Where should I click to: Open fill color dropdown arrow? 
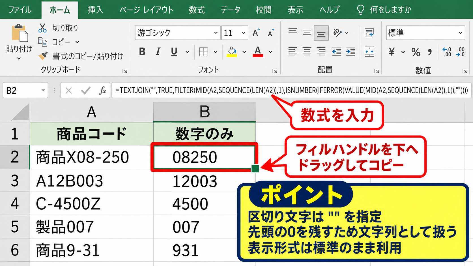(244, 52)
